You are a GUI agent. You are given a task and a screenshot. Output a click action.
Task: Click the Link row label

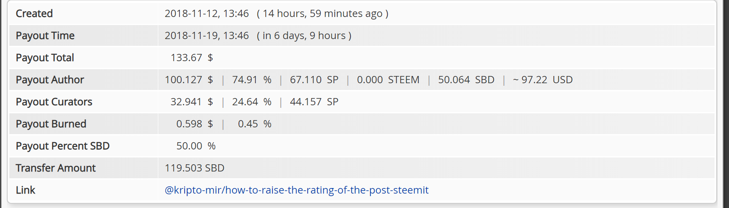coord(25,190)
